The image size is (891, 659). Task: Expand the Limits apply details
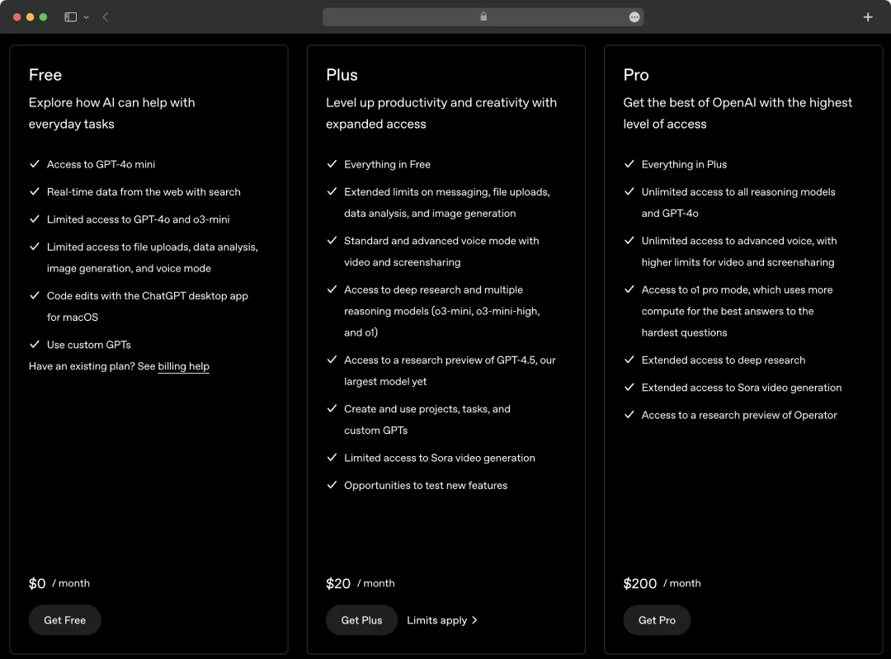442,619
